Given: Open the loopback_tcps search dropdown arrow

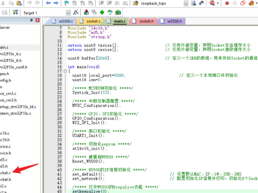Looking at the screenshot, I should coord(186,3).
